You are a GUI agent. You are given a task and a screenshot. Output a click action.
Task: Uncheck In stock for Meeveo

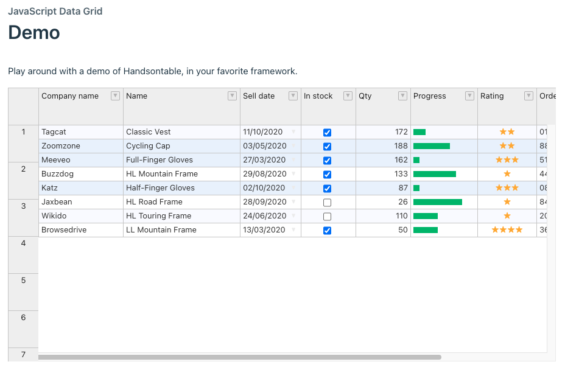tap(327, 161)
